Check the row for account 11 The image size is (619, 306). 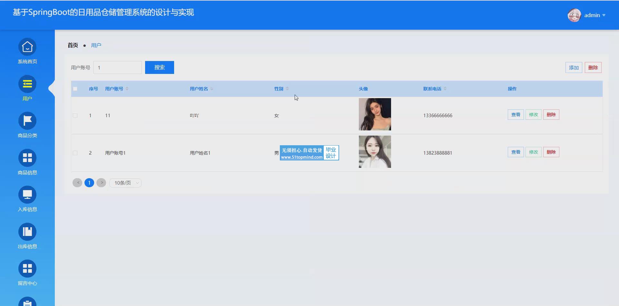tap(75, 116)
